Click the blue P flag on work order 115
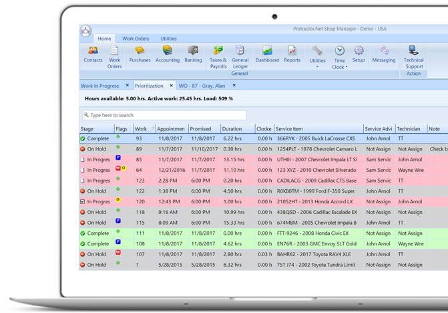The height and width of the screenshot is (313, 448). point(118,221)
